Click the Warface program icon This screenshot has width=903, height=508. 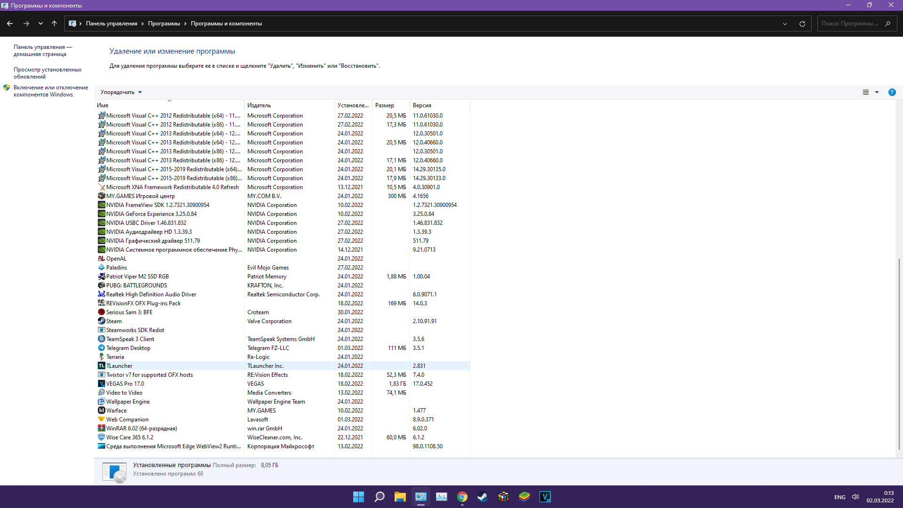click(x=101, y=410)
